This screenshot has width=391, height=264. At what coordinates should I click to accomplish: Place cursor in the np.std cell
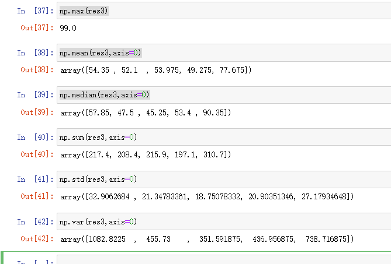point(222,179)
